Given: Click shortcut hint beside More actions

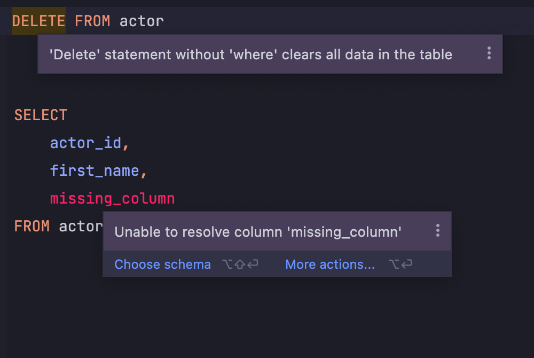Looking at the screenshot, I should (400, 264).
